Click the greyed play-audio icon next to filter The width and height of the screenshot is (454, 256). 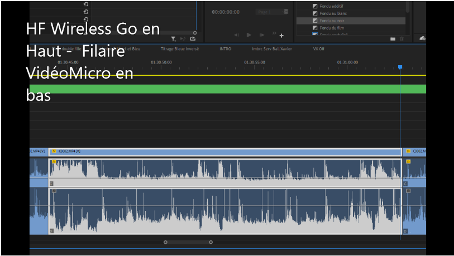coord(183,38)
